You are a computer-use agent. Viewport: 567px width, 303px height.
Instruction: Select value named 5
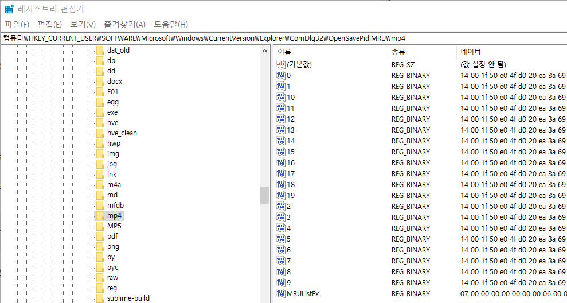pyautogui.click(x=288, y=239)
